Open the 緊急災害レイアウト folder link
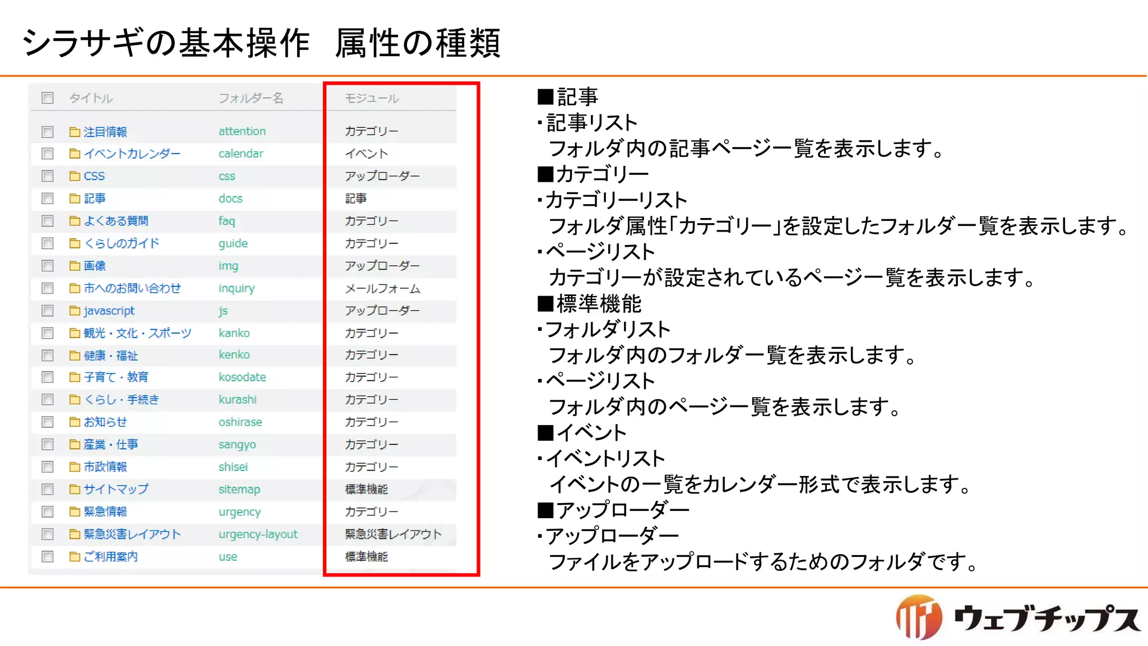Image resolution: width=1148 pixels, height=646 pixels. (x=132, y=534)
